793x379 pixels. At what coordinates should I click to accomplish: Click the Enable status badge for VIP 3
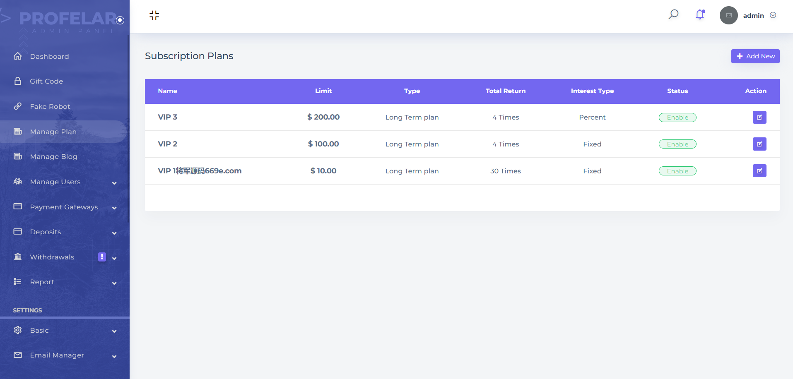pos(677,118)
